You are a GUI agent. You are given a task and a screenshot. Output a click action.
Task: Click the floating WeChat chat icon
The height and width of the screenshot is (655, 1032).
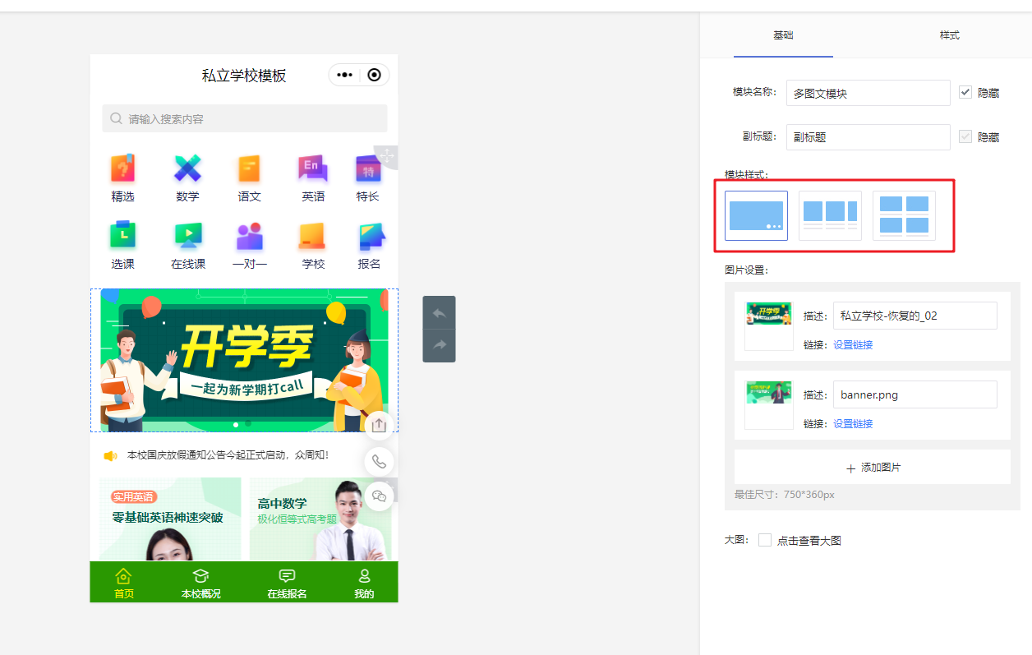click(379, 496)
